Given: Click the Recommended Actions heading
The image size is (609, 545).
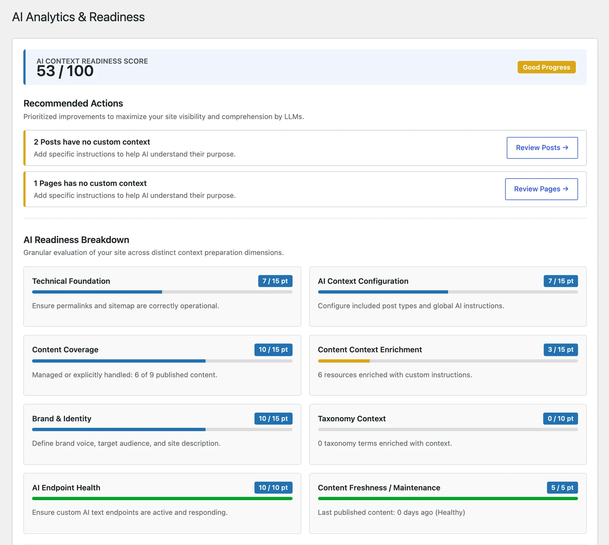Looking at the screenshot, I should pos(73,104).
